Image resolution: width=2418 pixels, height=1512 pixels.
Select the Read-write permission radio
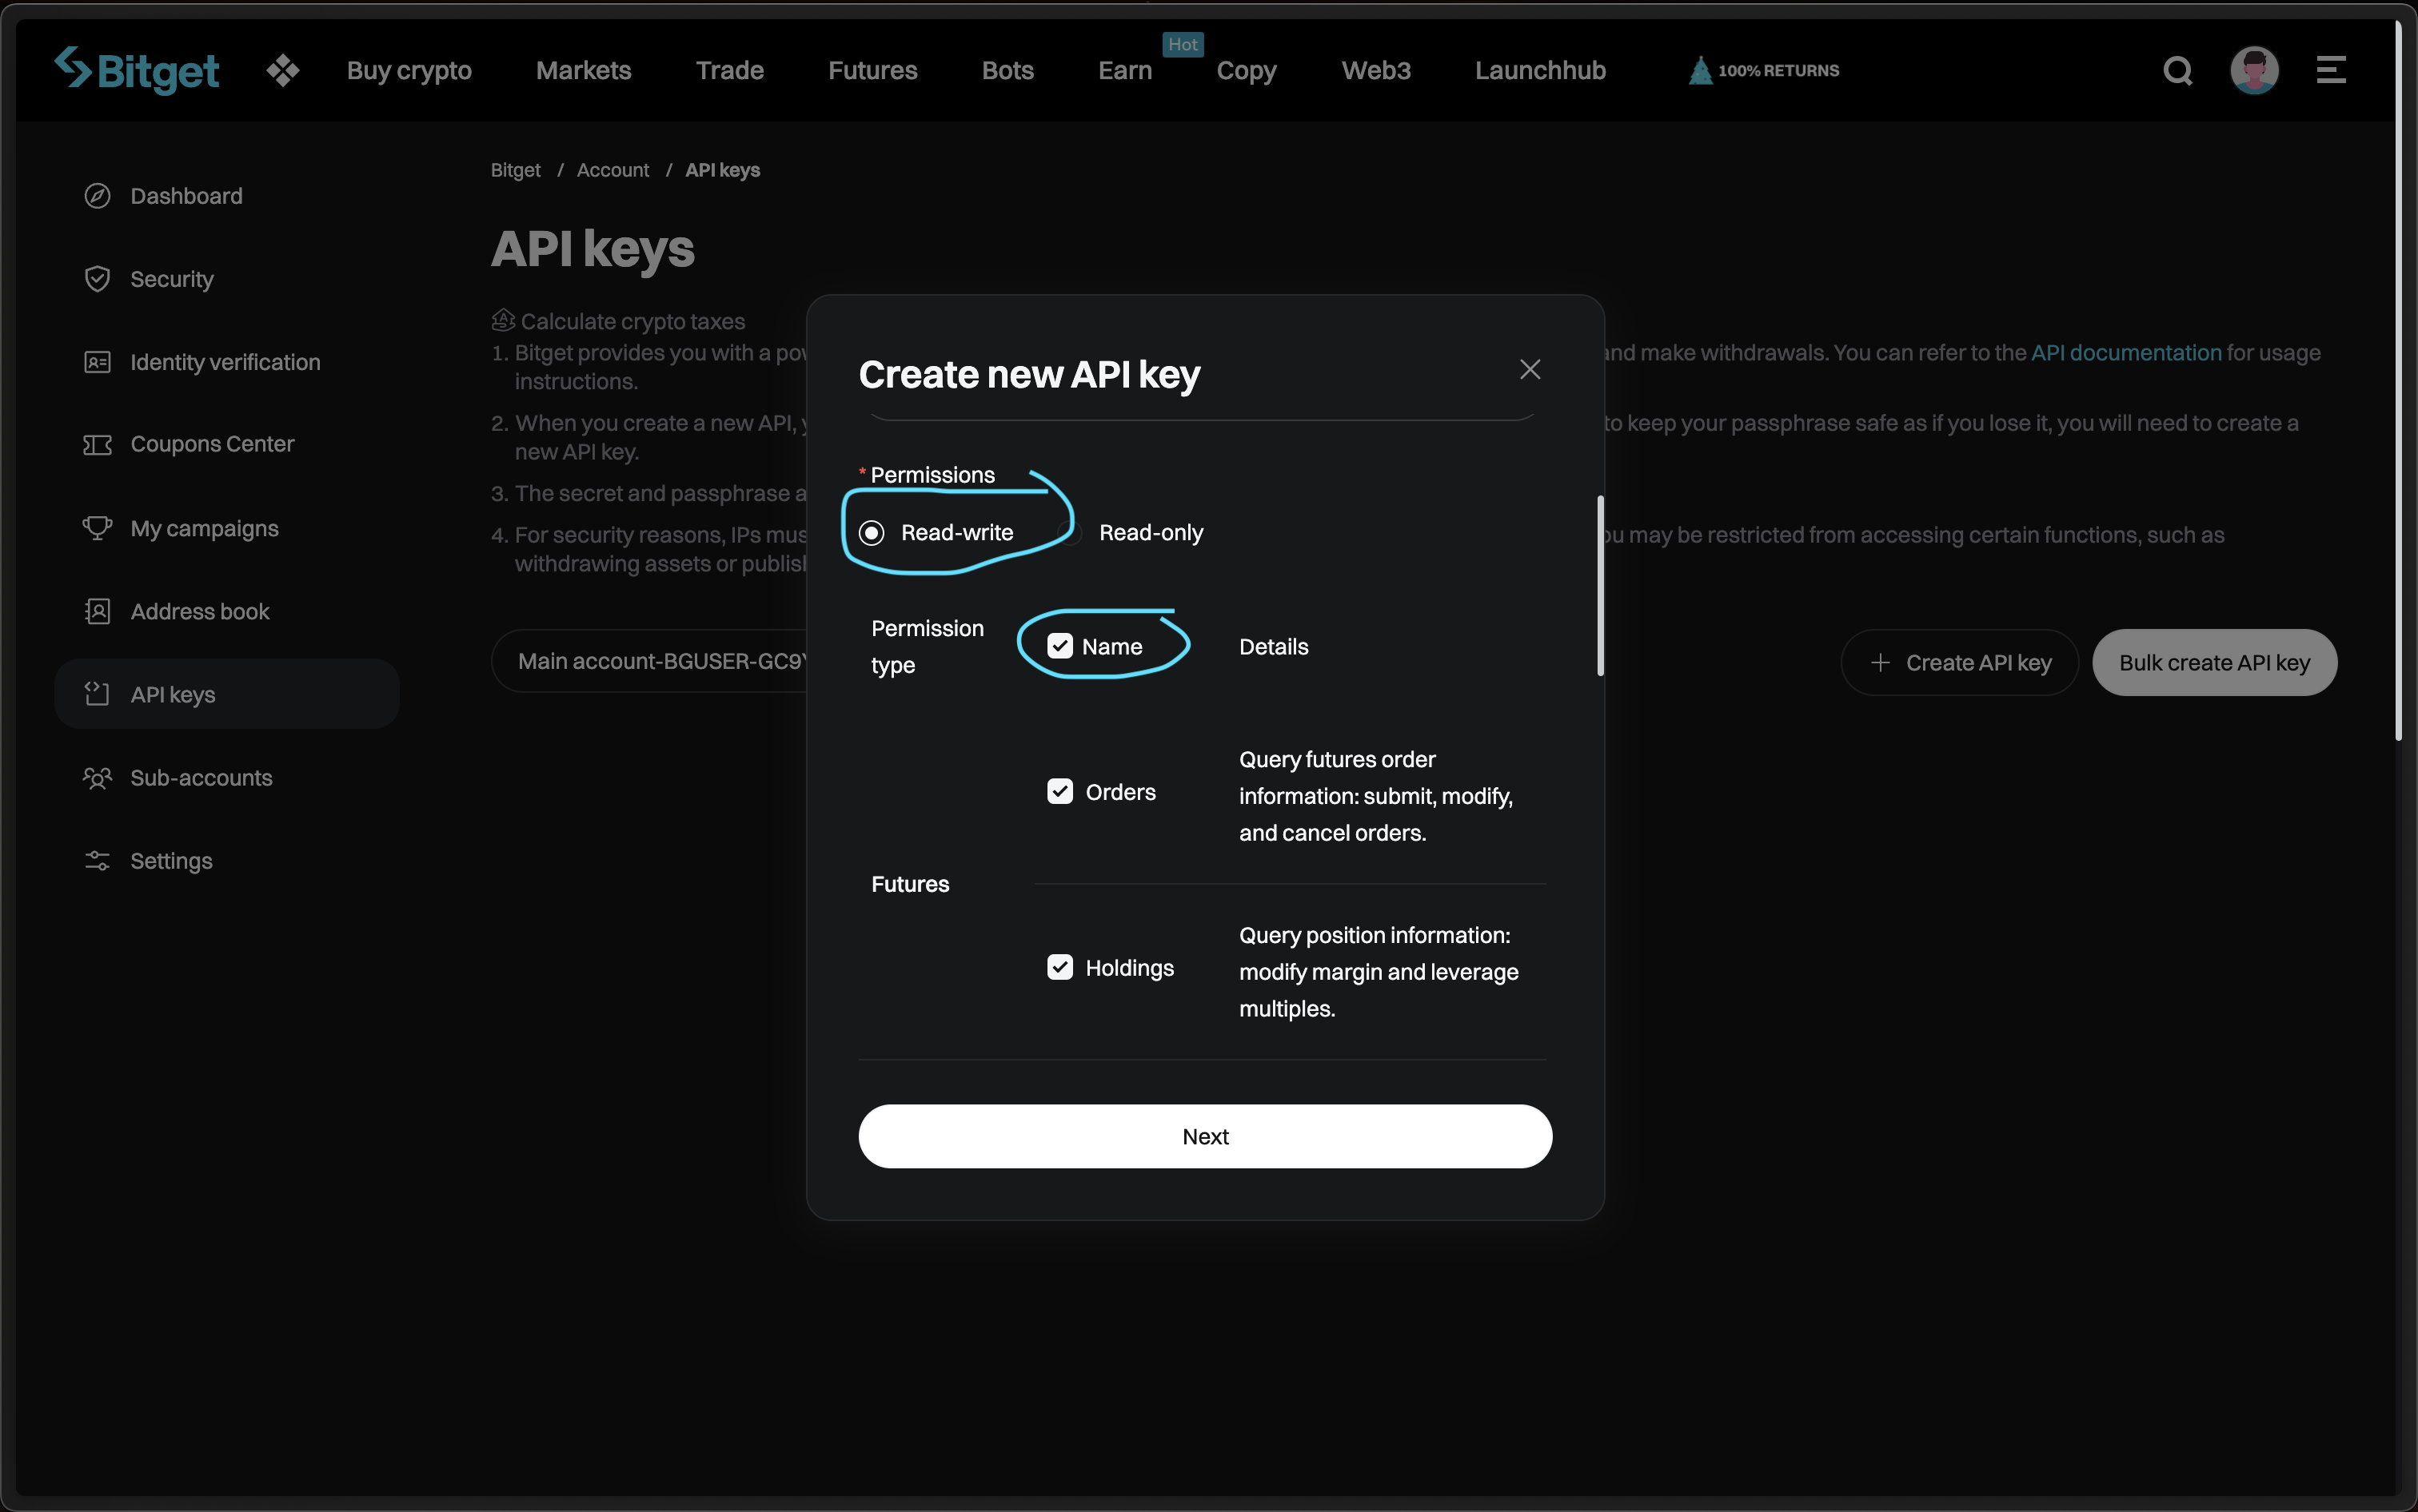872,533
